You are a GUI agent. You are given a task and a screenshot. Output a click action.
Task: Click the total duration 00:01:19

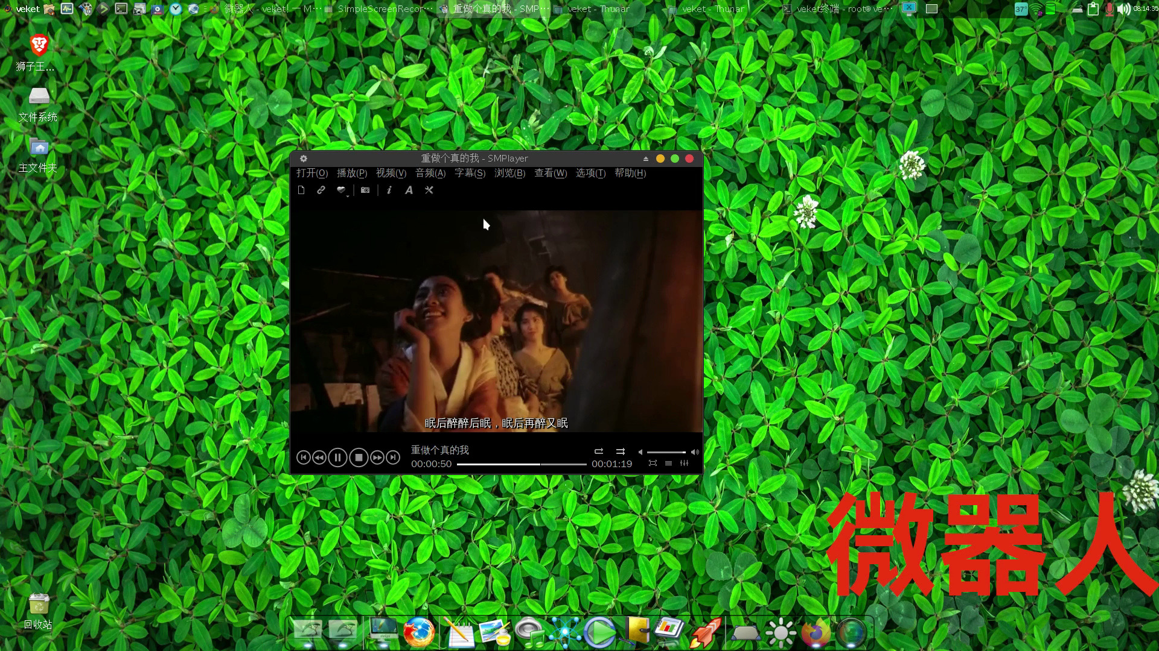(x=612, y=464)
